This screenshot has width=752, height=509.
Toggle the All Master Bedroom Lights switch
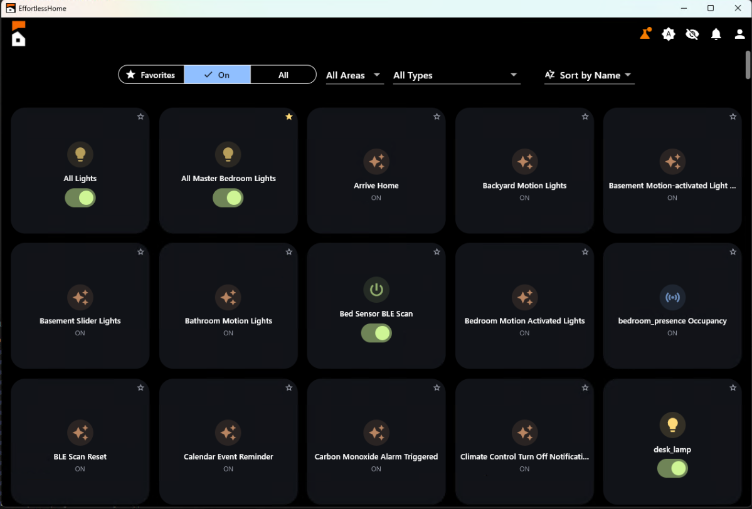click(228, 198)
